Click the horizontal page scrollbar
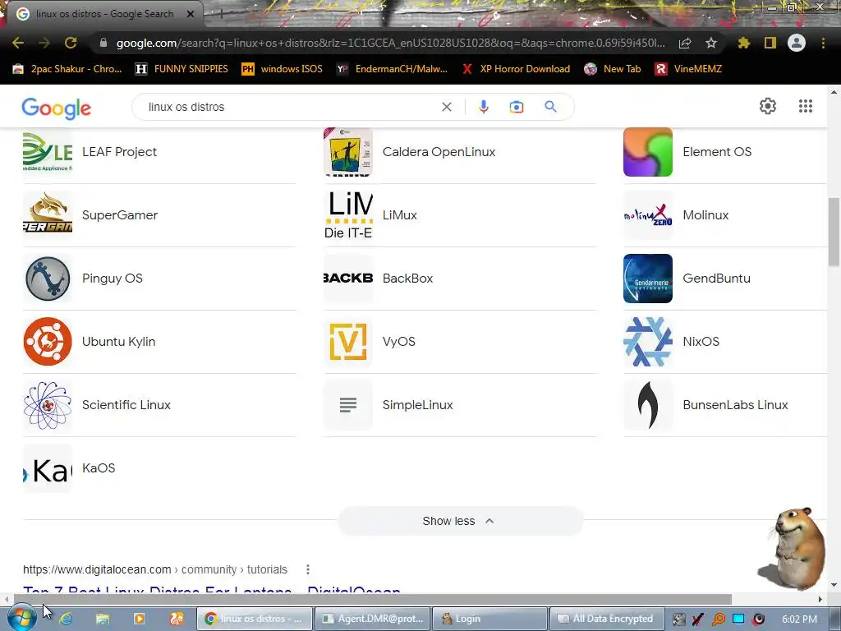 point(373,599)
